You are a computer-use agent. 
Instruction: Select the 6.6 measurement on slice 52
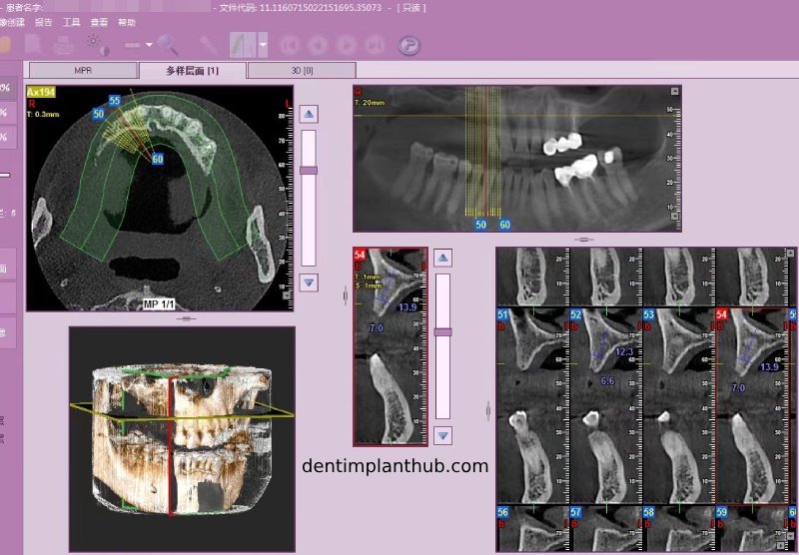tap(607, 381)
